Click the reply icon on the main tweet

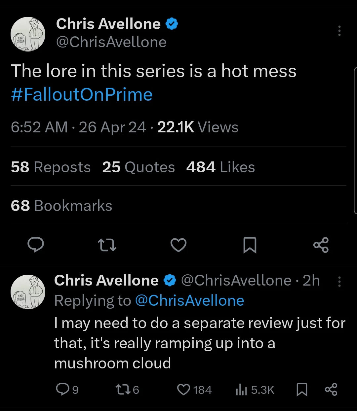[x=36, y=245]
